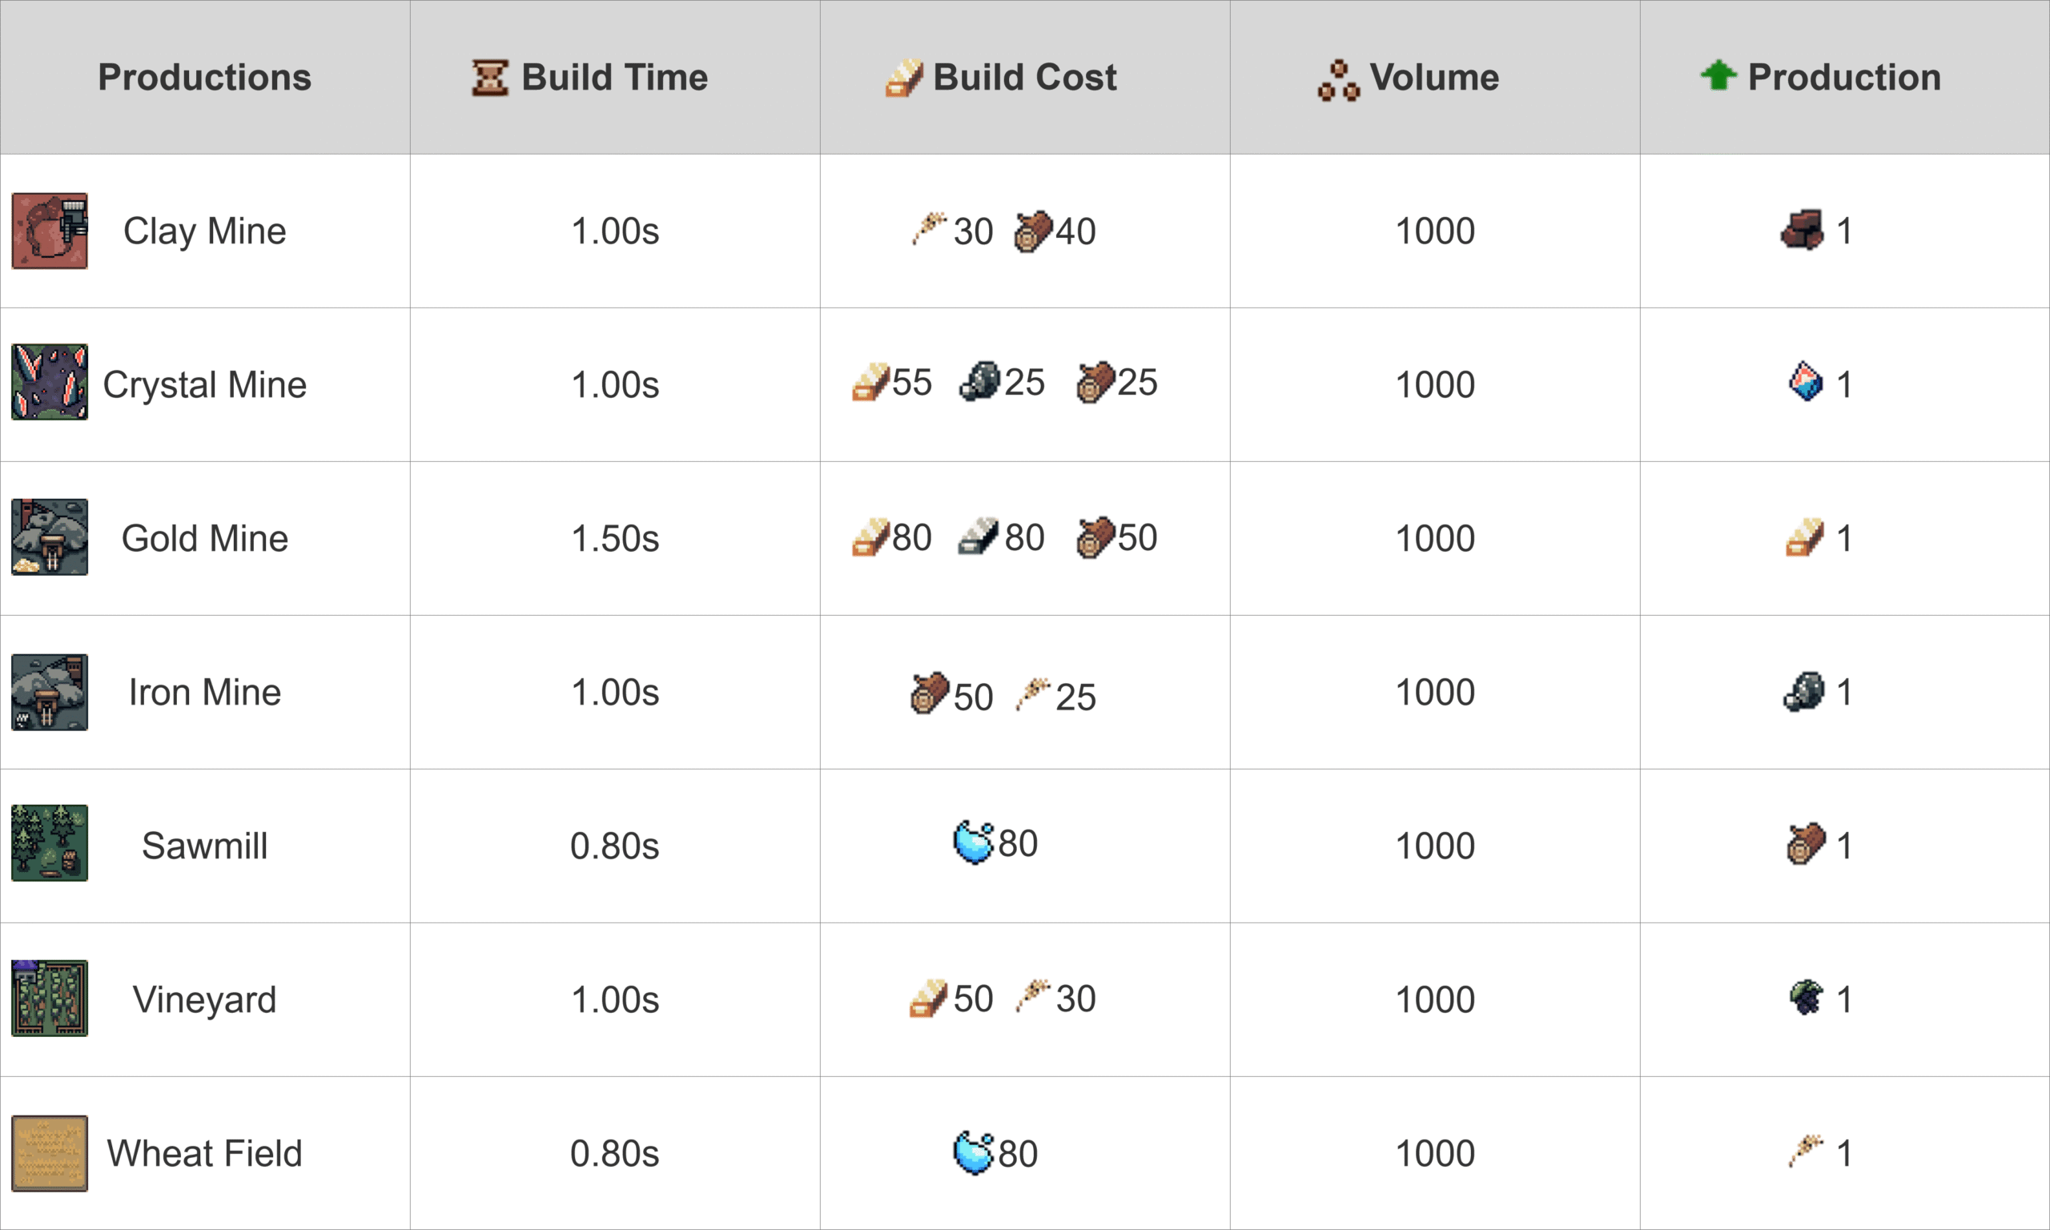
Task: Click the water drop cost in Sawmill row
Action: 973,843
